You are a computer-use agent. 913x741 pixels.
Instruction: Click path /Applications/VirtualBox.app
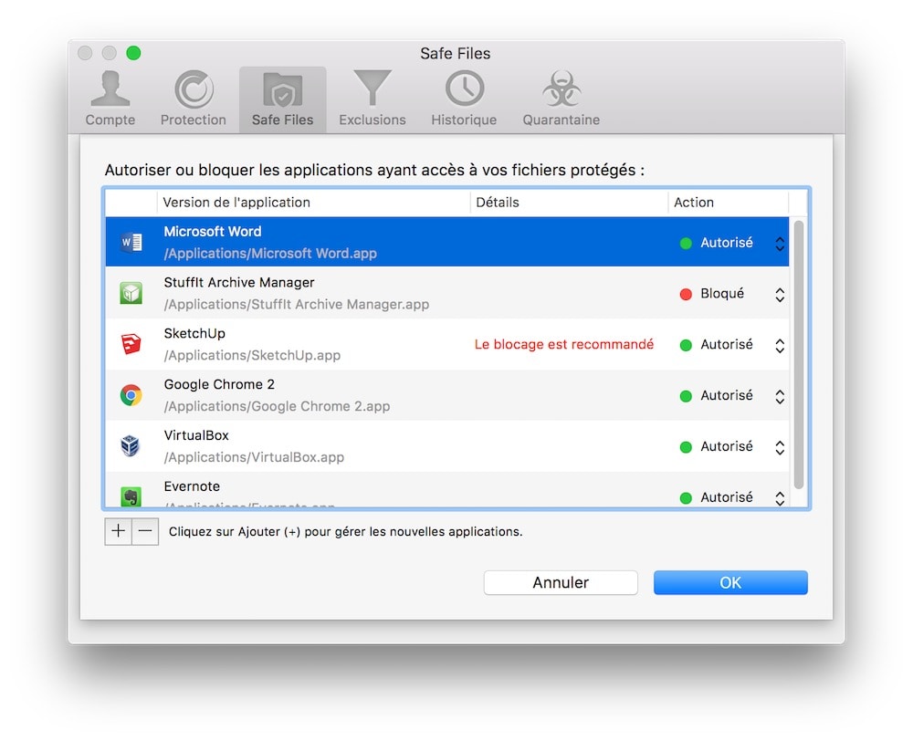click(x=254, y=457)
